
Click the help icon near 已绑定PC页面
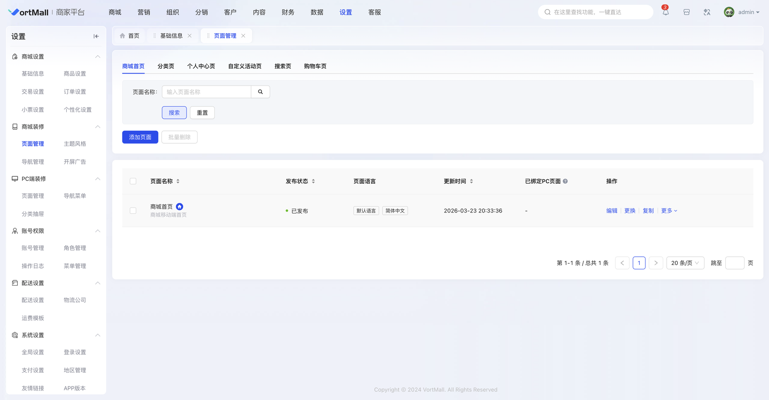coord(565,181)
